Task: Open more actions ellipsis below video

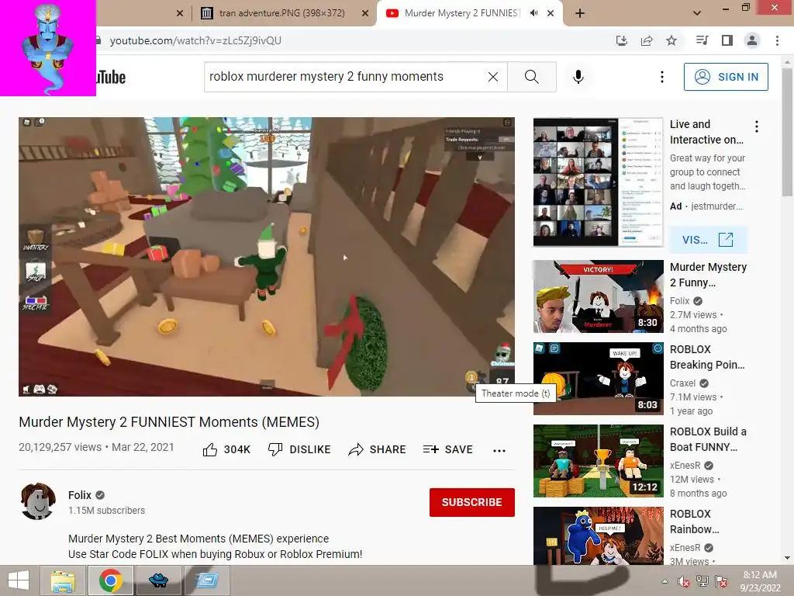Action: click(499, 451)
